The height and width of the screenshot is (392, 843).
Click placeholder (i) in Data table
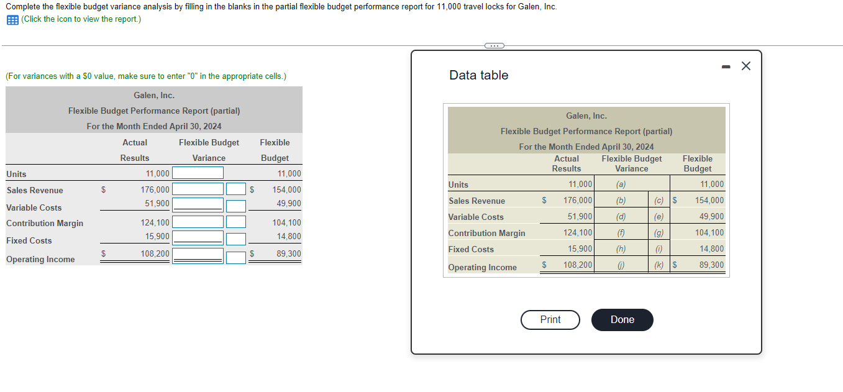pos(659,249)
